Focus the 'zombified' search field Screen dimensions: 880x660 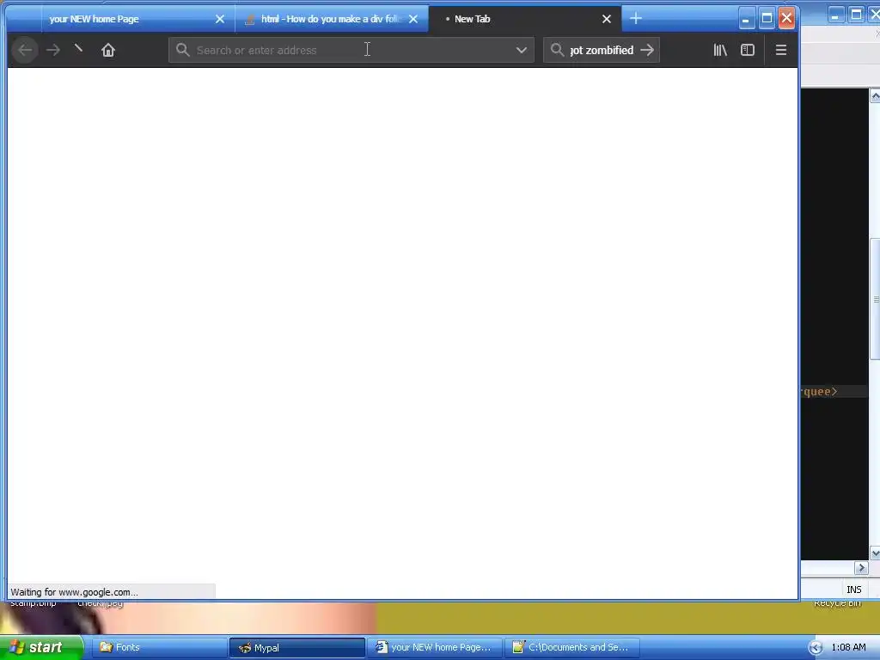point(602,50)
